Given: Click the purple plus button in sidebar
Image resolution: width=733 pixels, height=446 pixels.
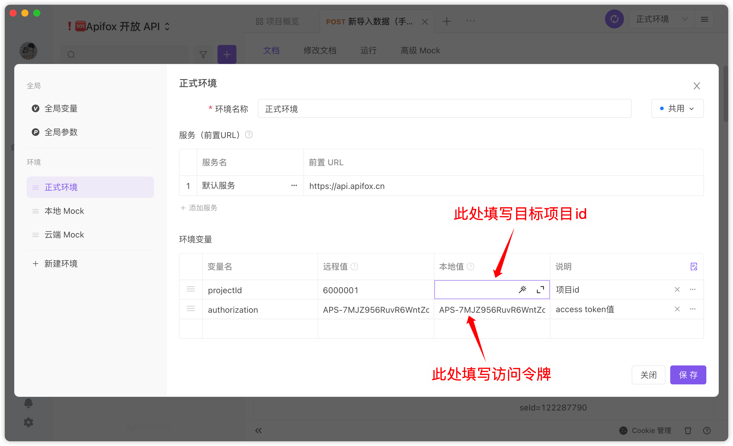Looking at the screenshot, I should click(x=227, y=54).
